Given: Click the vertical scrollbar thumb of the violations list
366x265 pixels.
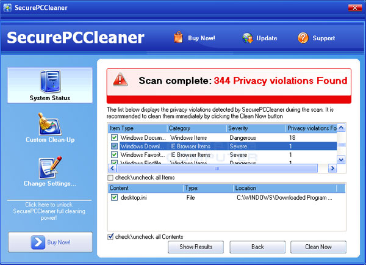Looking at the screenshot, I should pyautogui.click(x=341, y=145).
